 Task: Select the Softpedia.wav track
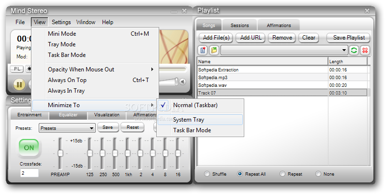click(x=282, y=85)
